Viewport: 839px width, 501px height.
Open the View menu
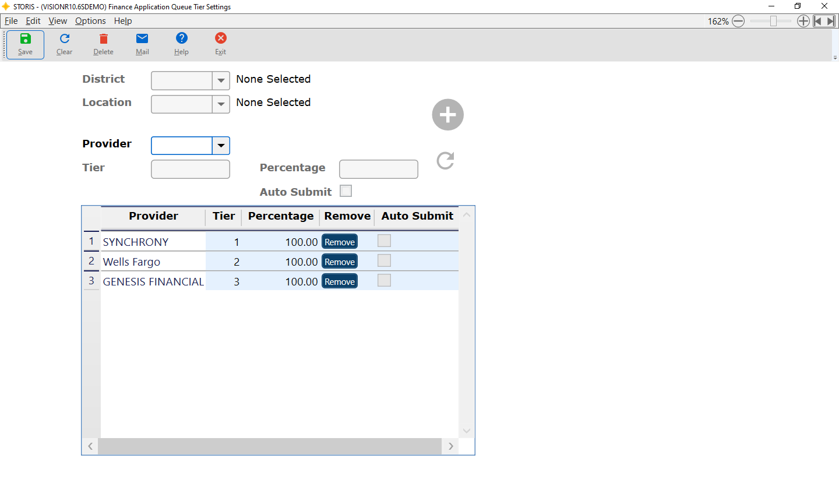[58, 21]
